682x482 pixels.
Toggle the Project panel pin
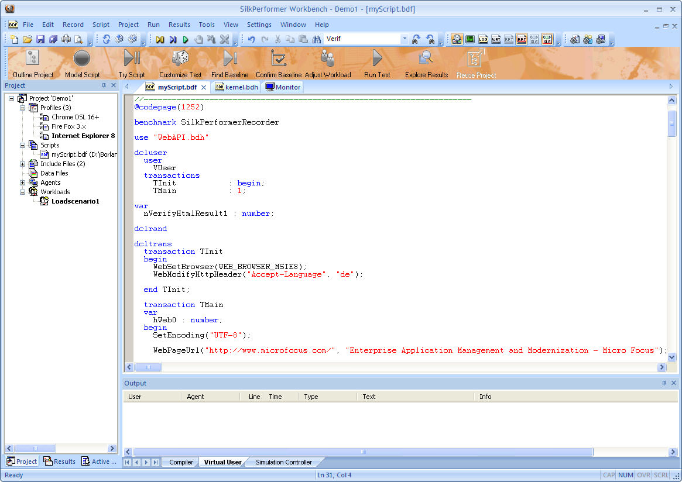tap(104, 85)
